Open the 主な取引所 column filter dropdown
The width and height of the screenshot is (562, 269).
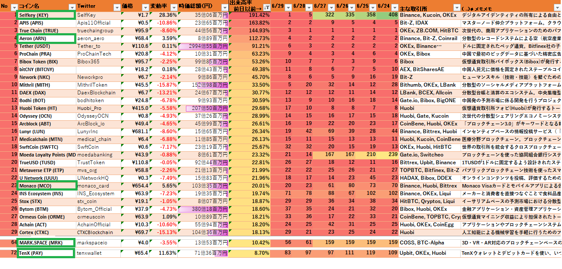pyautogui.click(x=456, y=7)
